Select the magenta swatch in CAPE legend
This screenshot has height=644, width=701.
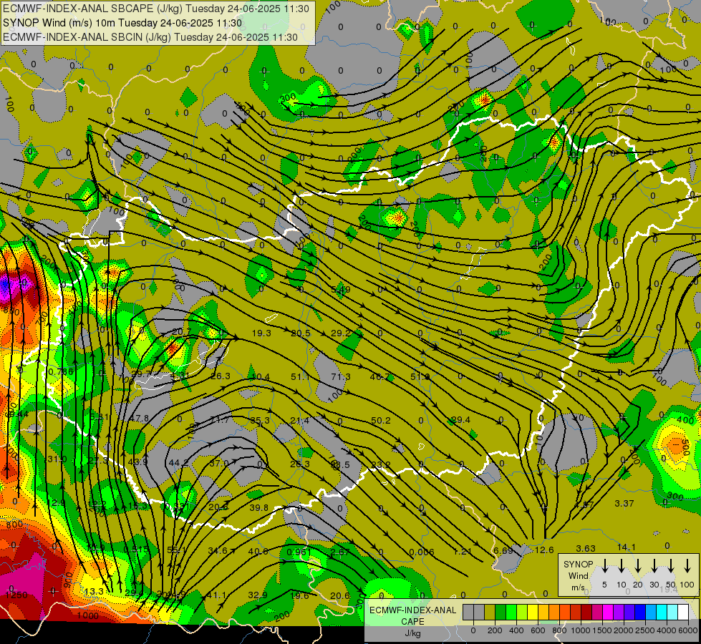coord(608,612)
